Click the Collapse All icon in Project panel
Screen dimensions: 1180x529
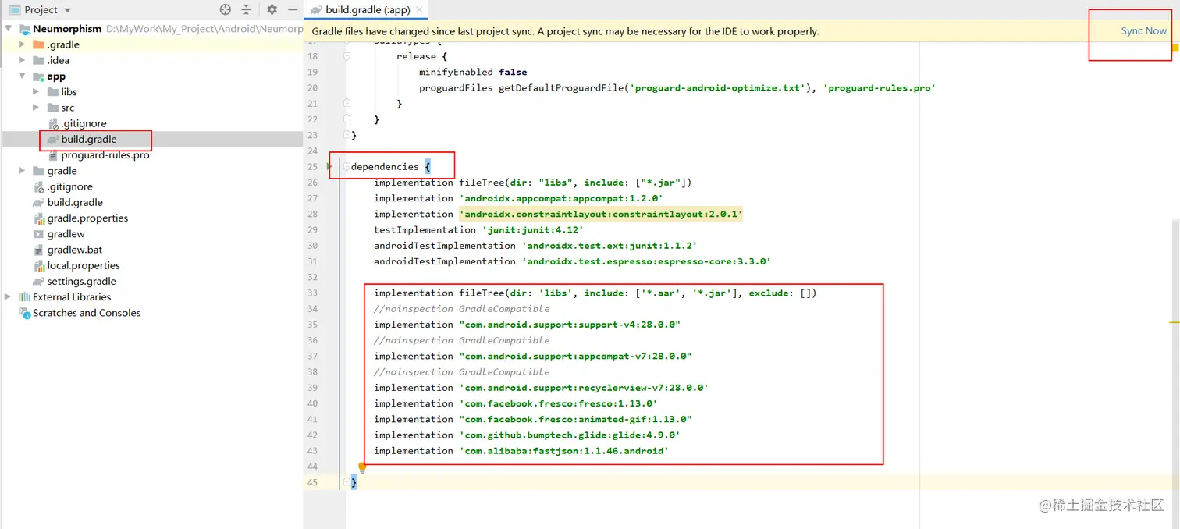[247, 9]
